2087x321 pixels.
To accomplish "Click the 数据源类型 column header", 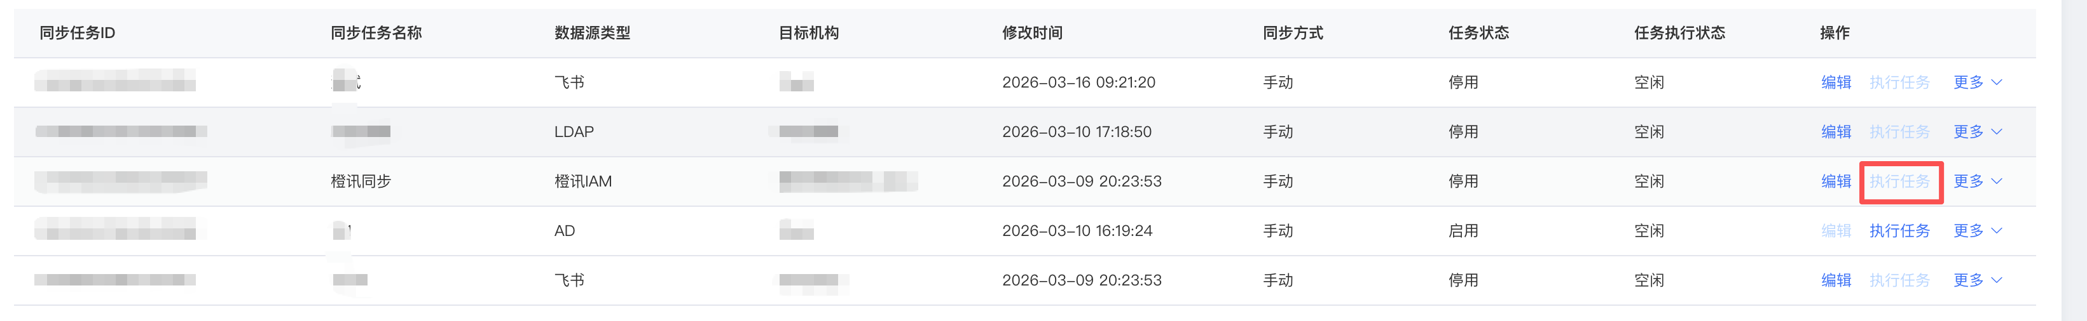I will (x=591, y=33).
